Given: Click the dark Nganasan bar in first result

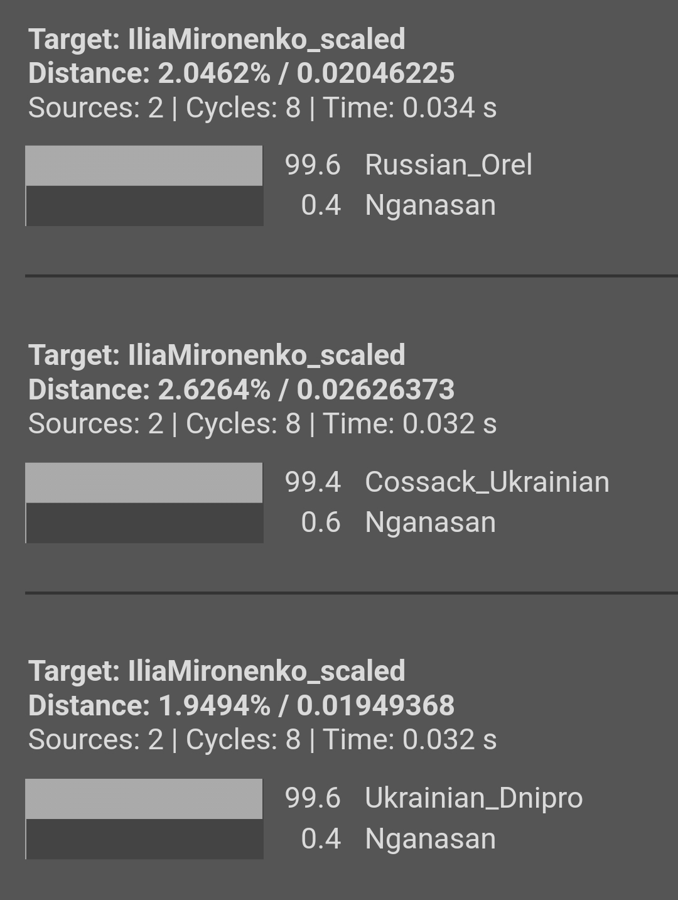Looking at the screenshot, I should (144, 206).
